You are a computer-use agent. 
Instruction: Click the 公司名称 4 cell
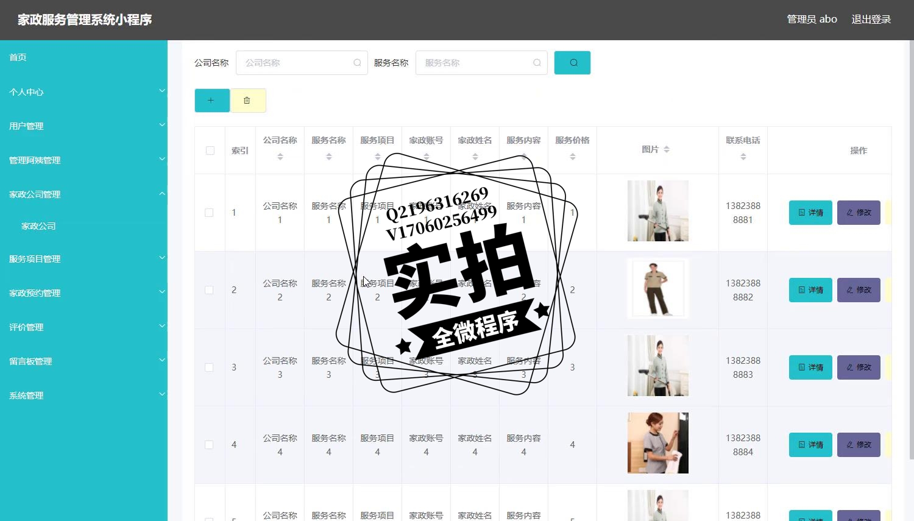pyautogui.click(x=280, y=445)
